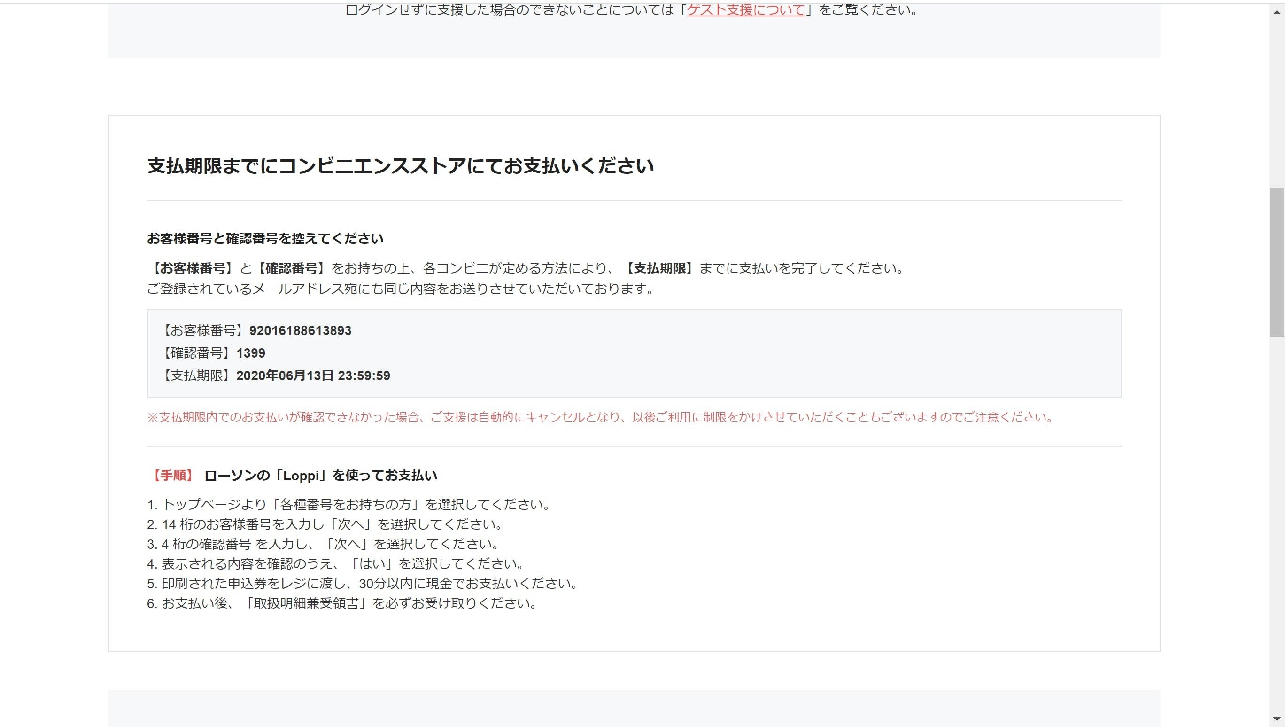Open the ゲスト支援について link

tap(745, 10)
